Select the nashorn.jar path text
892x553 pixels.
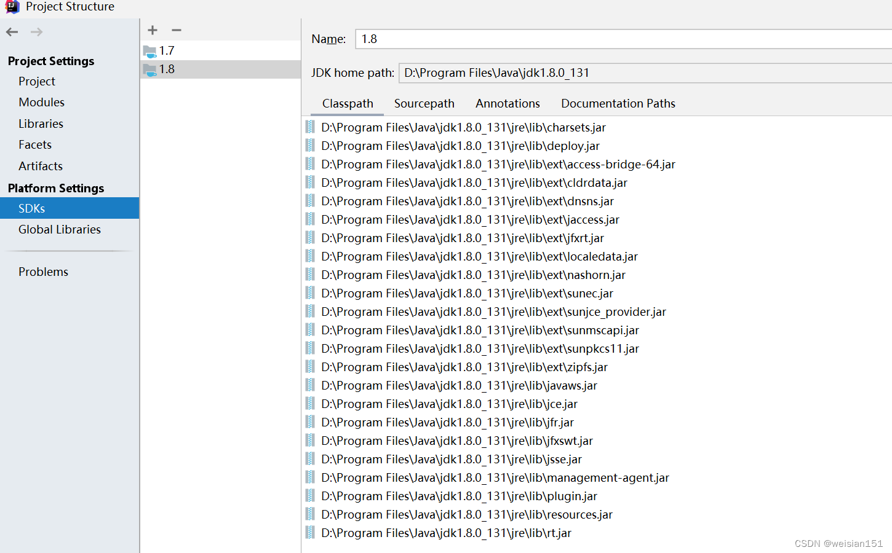click(473, 275)
